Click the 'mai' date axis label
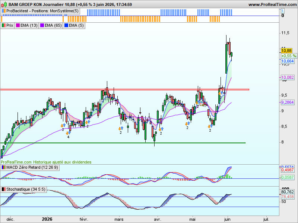Image resolution: width=298 pixels, height=223 pixels. point(192,219)
